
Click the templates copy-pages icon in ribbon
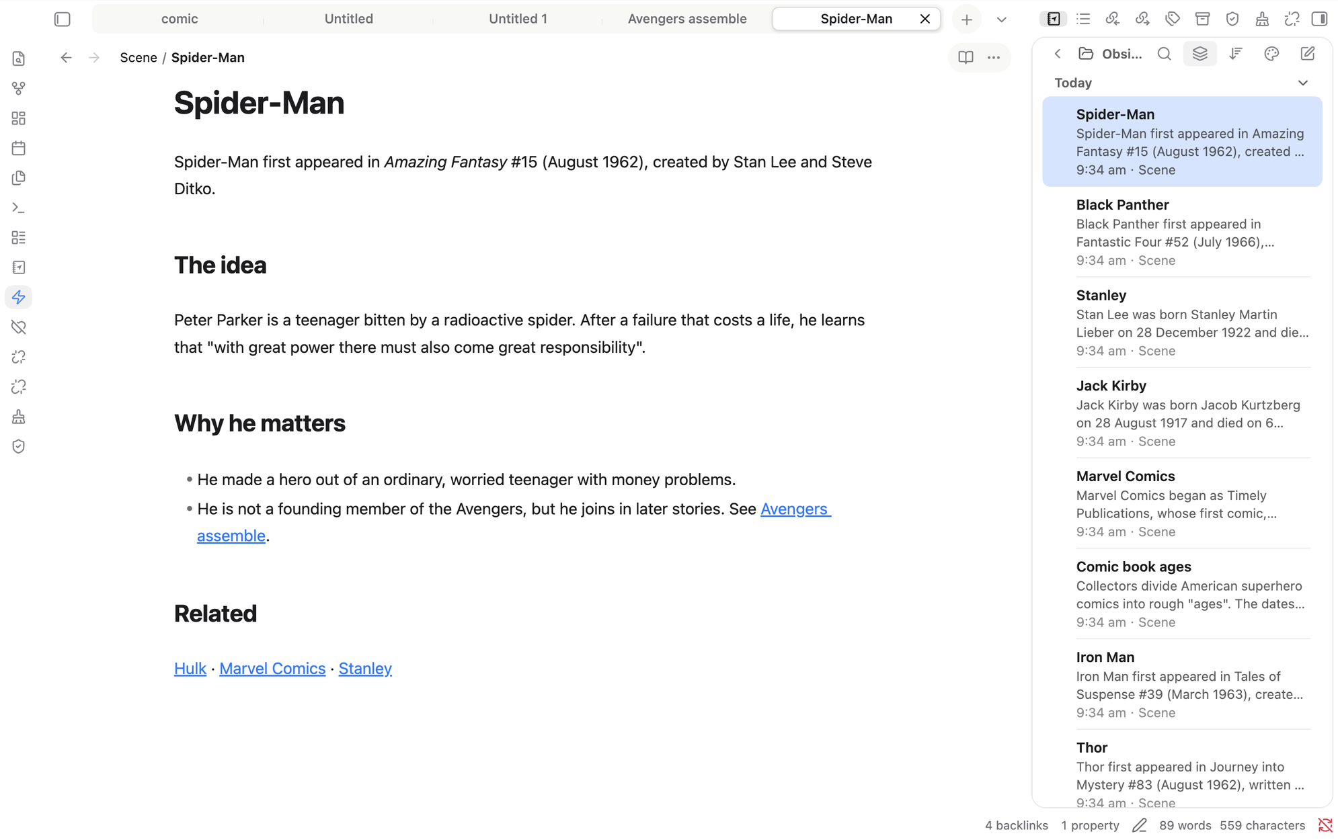19,178
